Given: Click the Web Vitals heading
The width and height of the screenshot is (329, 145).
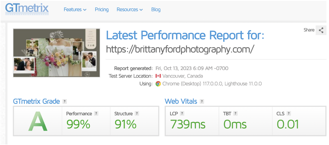Looking at the screenshot, I should click(181, 102).
